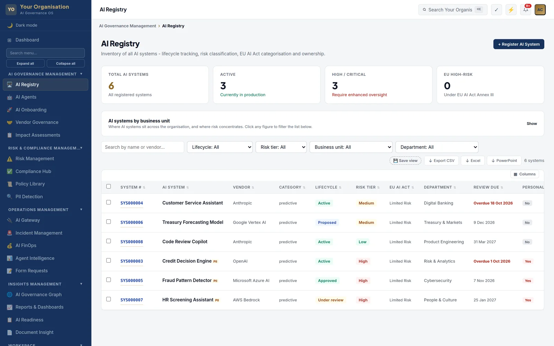Open Impact Assessments in sidebar
The image size is (554, 346).
coord(46,135)
